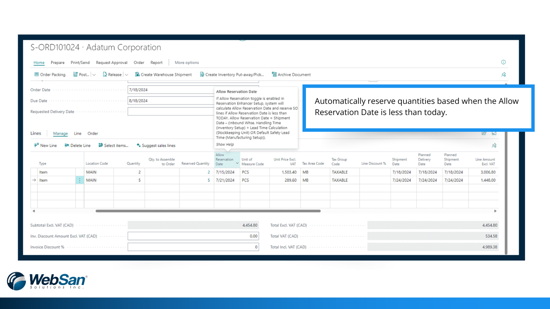This screenshot has height=309, width=550.
Task: Open row options for second Item line
Action: (x=79, y=180)
